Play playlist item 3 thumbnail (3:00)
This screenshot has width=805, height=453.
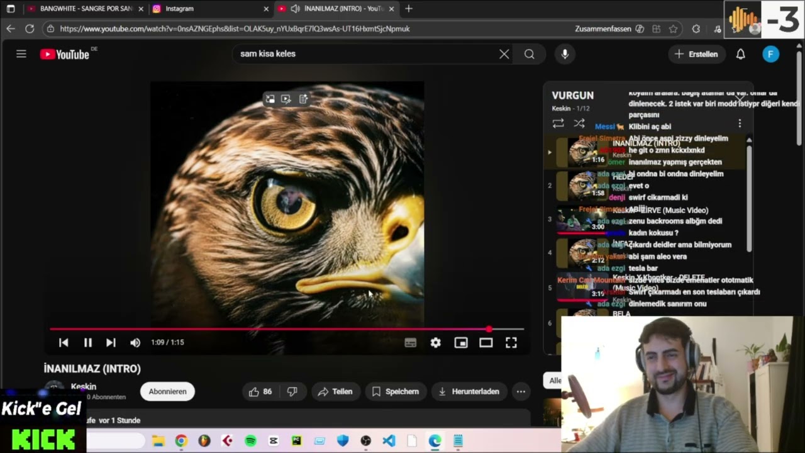click(583, 220)
